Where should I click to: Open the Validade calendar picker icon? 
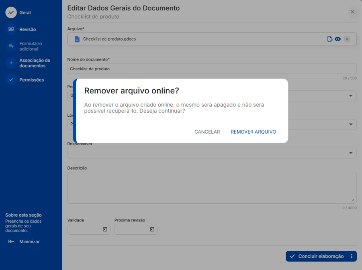(105, 229)
